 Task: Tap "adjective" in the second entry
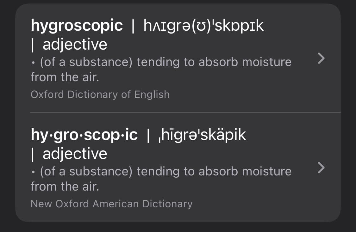pos(75,154)
